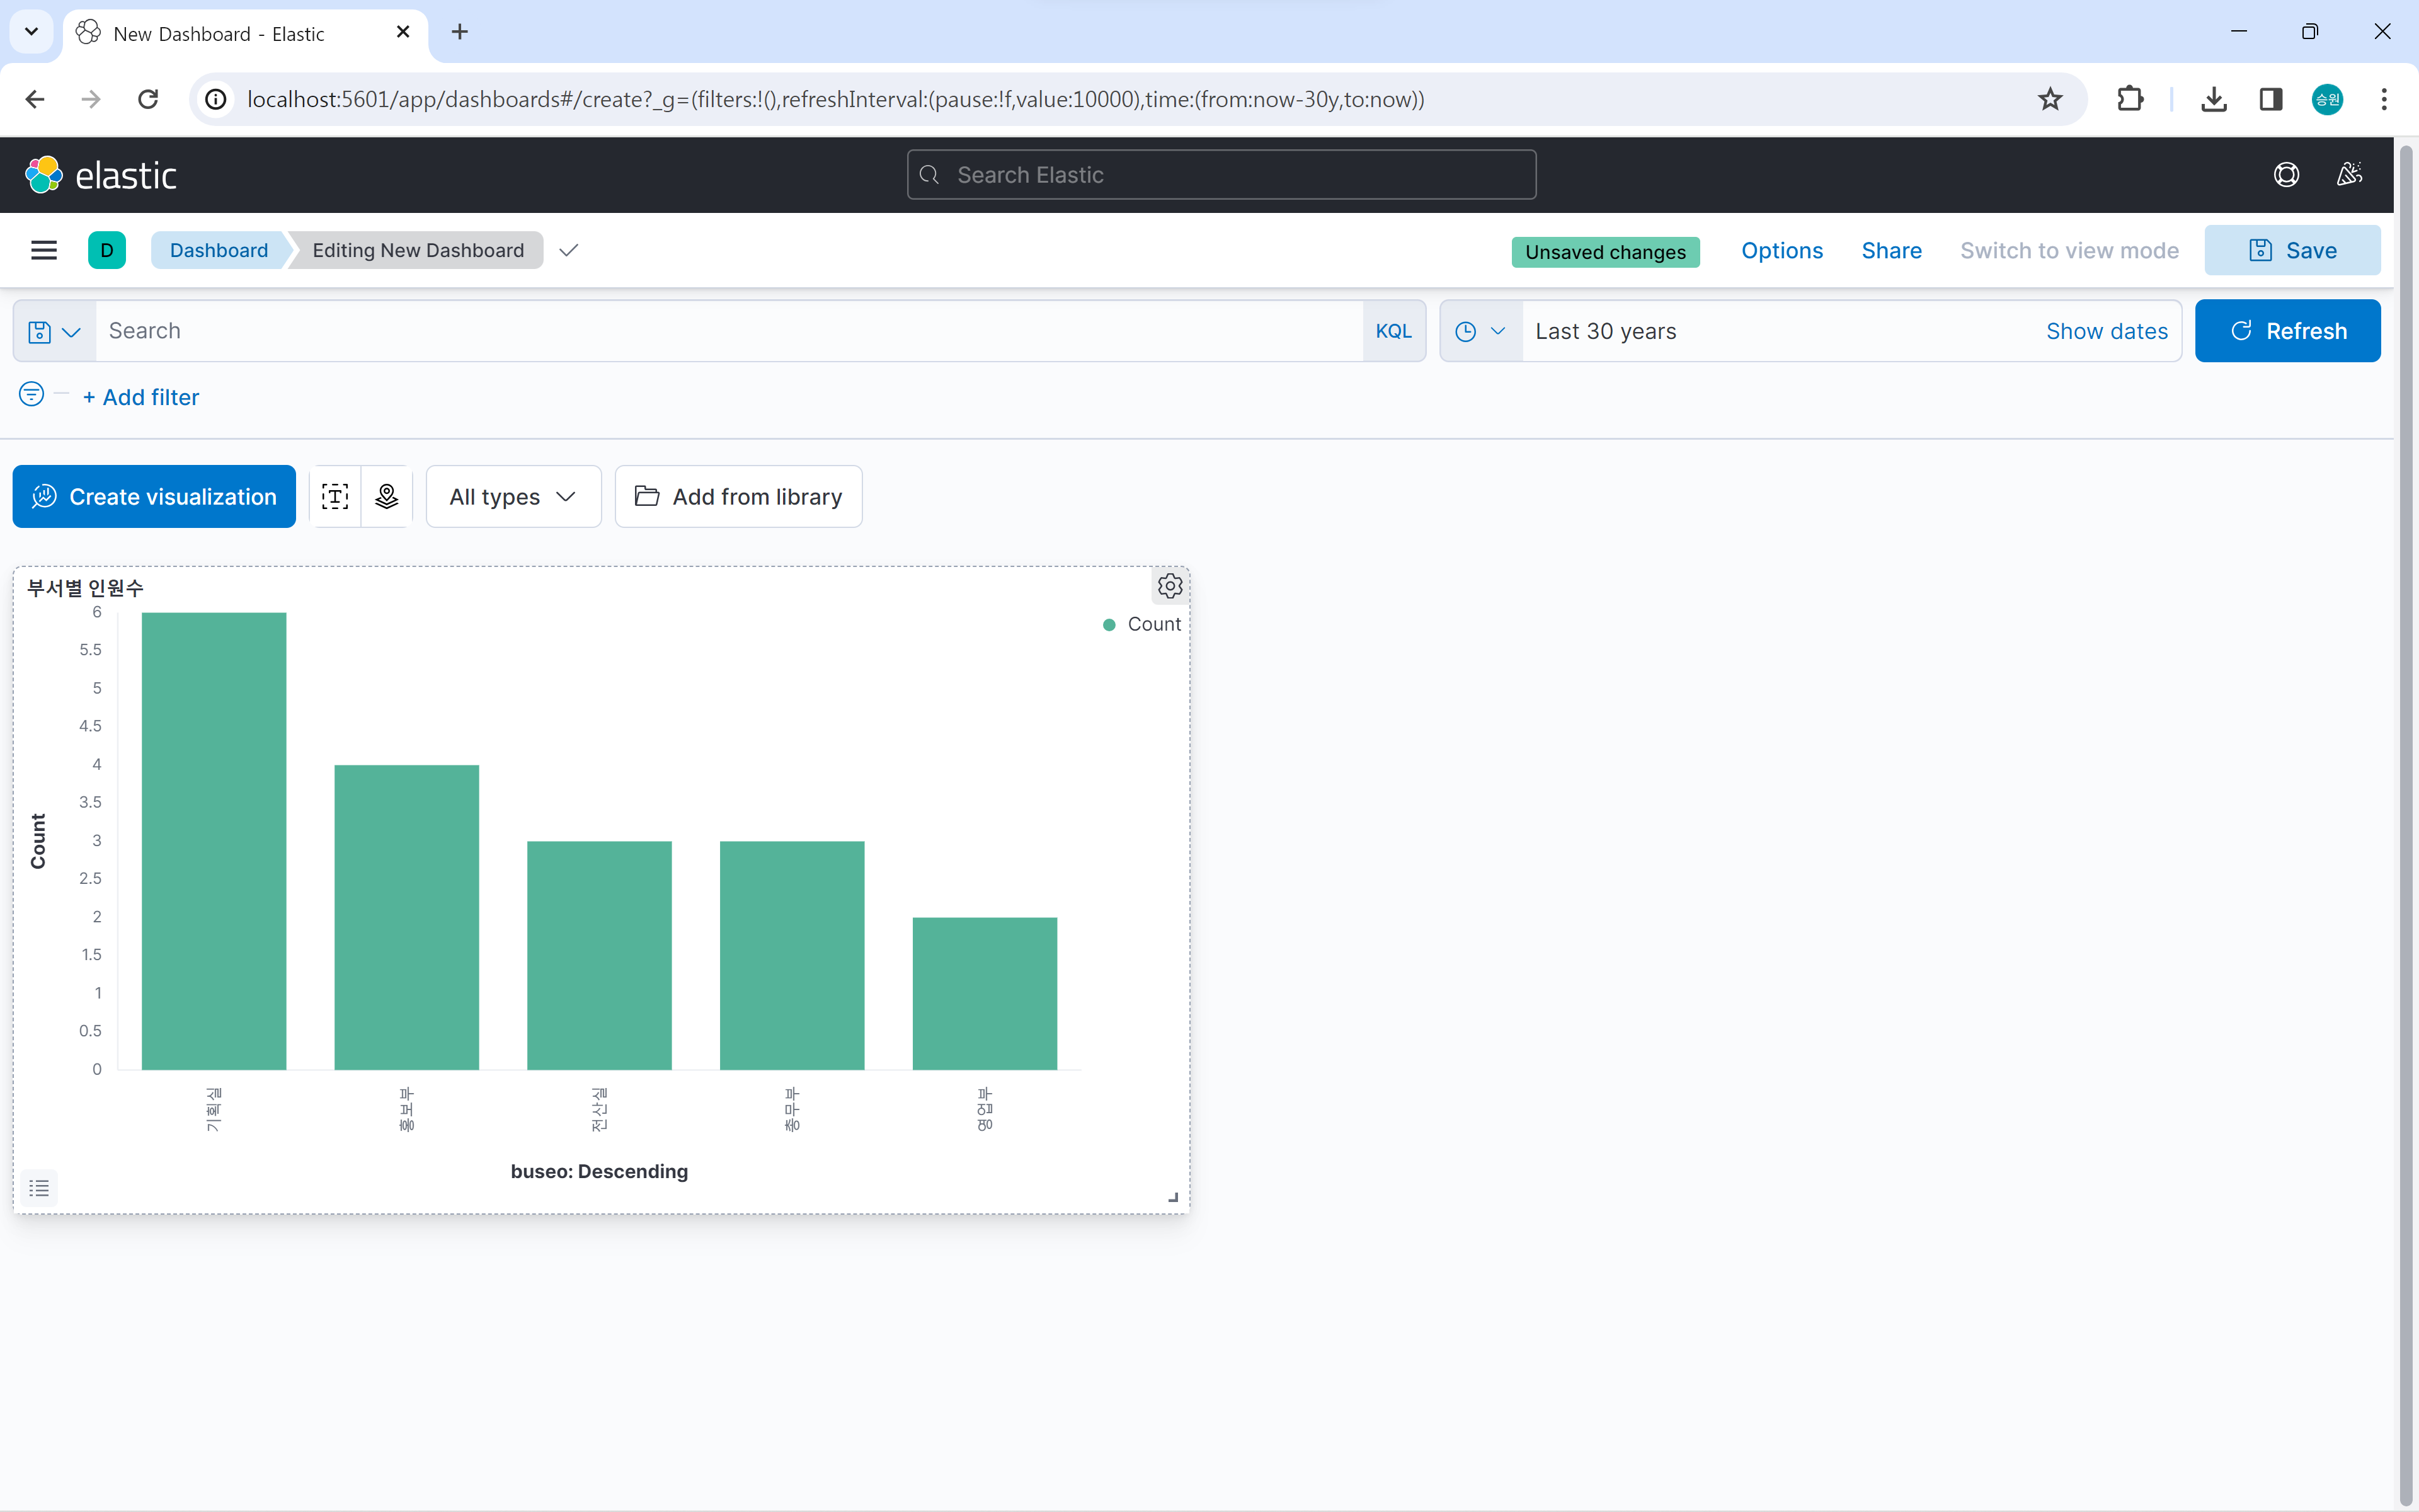The height and width of the screenshot is (1512, 2419).
Task: Open the Share menu
Action: [x=1891, y=250]
